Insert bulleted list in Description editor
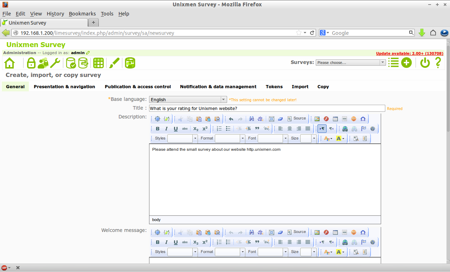 pyautogui.click(x=228, y=129)
